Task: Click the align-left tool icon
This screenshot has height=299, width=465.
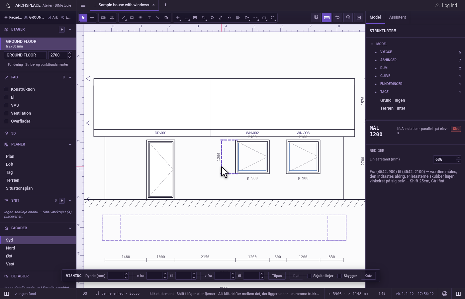Action: (238, 18)
